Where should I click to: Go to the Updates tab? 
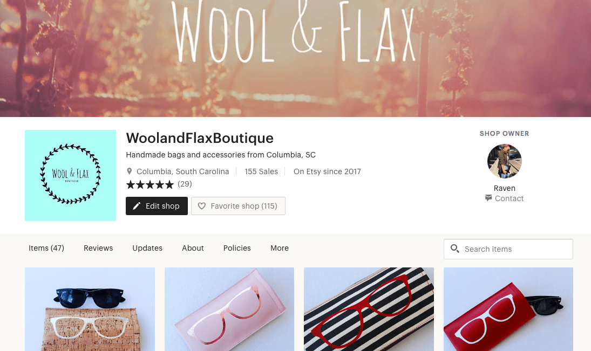pos(147,248)
